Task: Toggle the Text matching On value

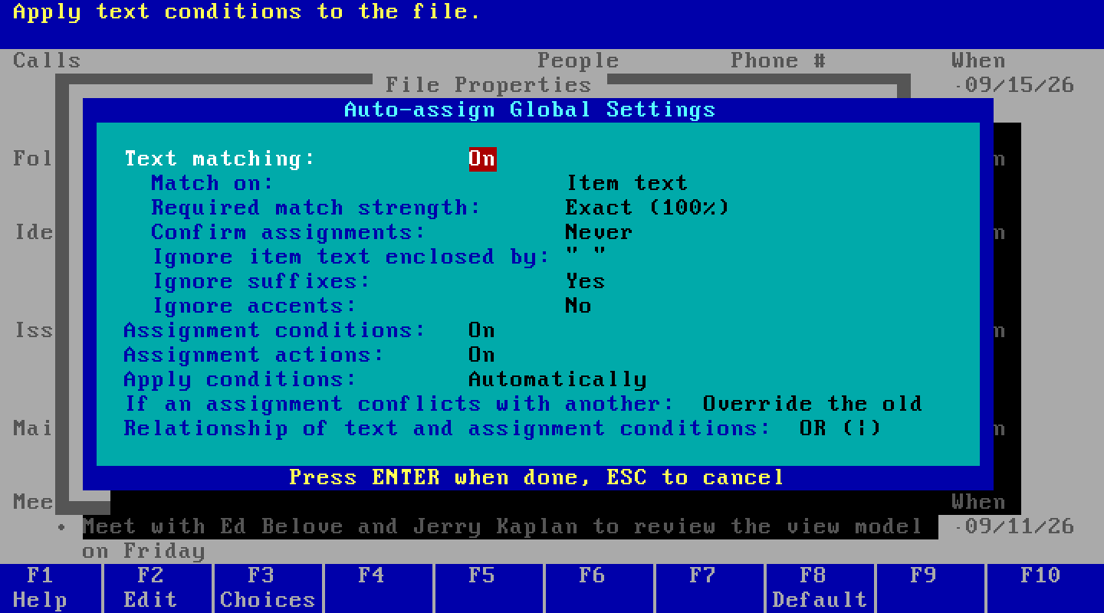Action: tap(482, 159)
